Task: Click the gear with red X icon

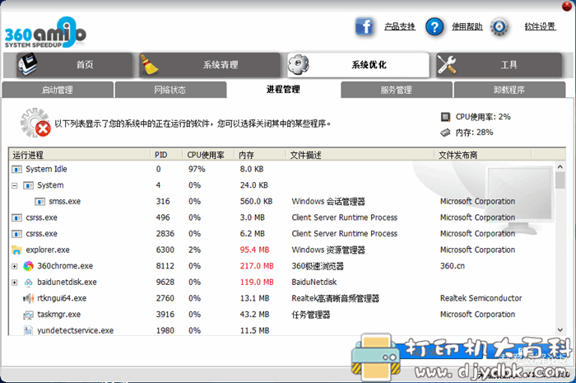Action: pos(35,123)
